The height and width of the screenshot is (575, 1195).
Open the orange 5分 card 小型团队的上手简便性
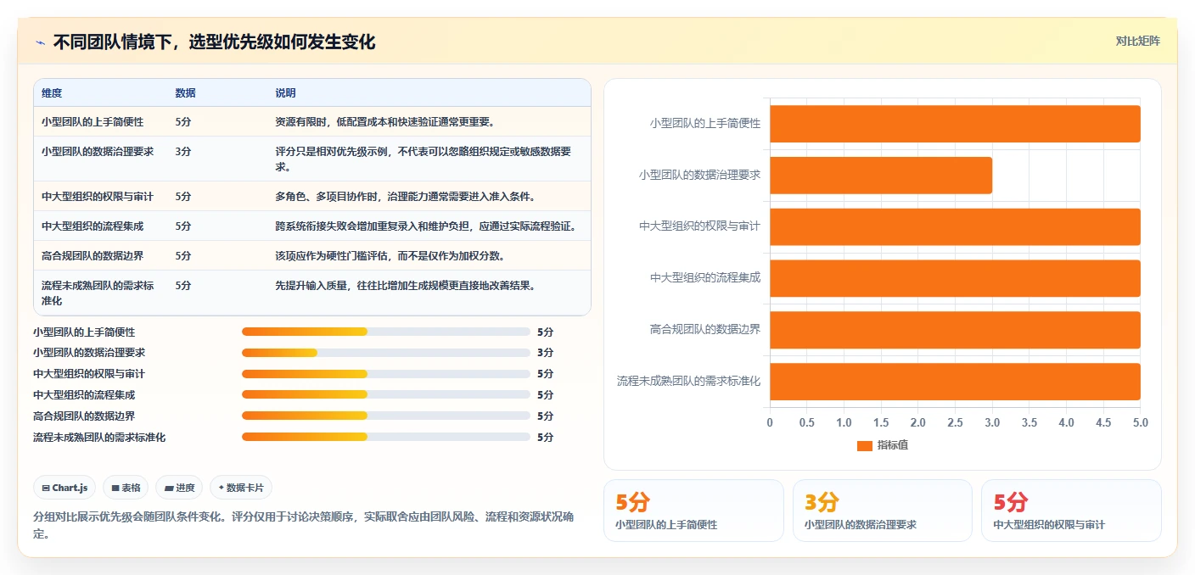click(x=693, y=511)
